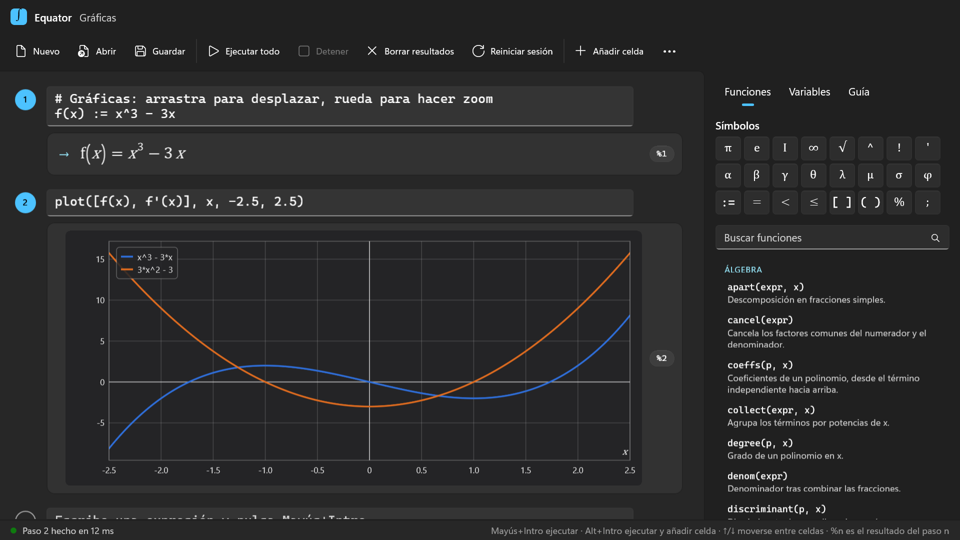Open the Guía tab
This screenshot has width=960, height=540.
(x=858, y=92)
